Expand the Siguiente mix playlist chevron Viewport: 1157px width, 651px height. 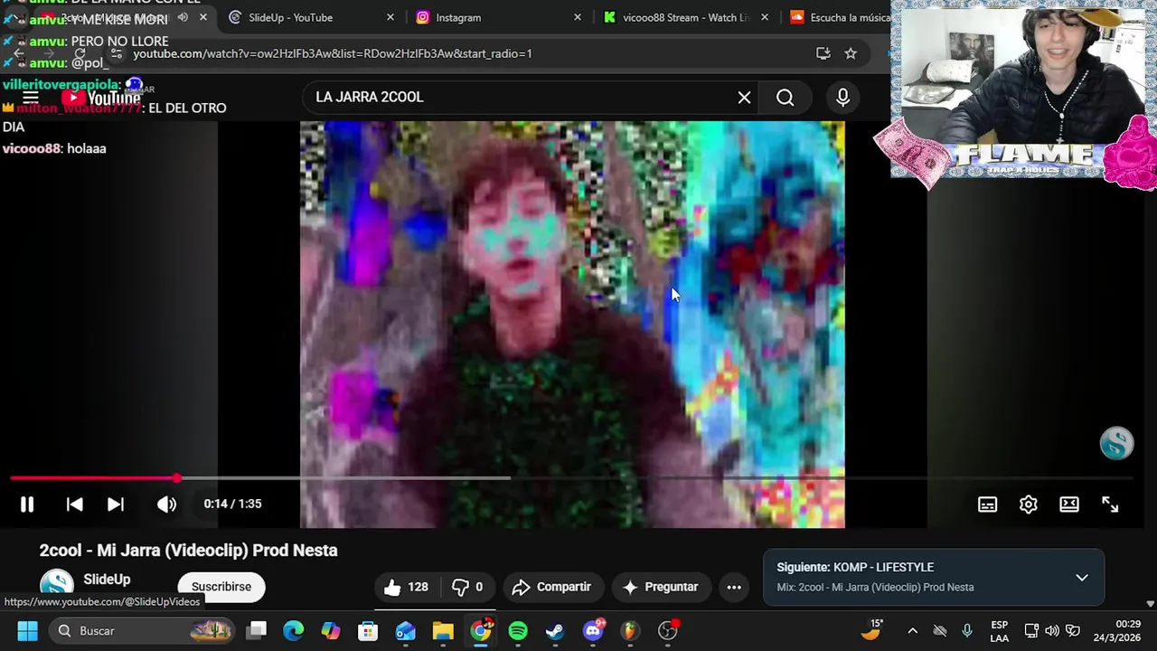(1082, 578)
